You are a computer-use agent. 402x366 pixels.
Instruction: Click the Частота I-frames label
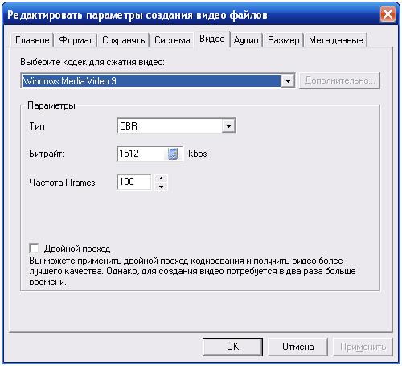click(x=63, y=183)
